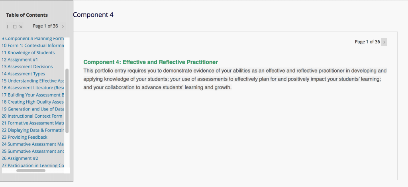Open '26 Assignment #2' entry
This screenshot has width=408, height=187.
click(x=20, y=158)
